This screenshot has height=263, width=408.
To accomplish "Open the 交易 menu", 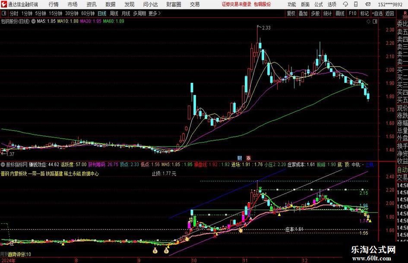I will pyautogui.click(x=195, y=4).
